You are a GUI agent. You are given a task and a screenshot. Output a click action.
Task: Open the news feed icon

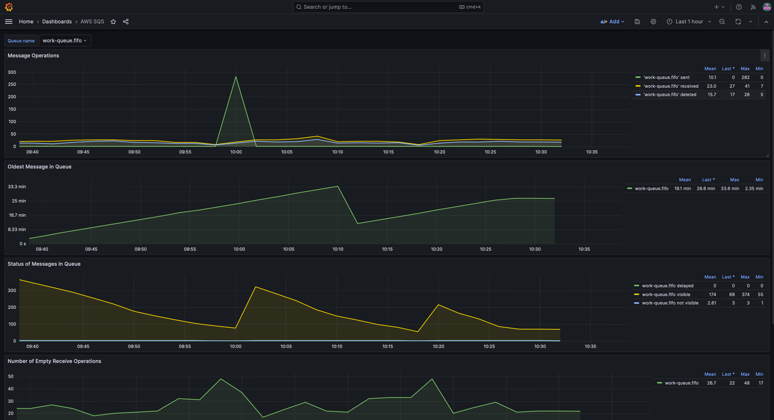click(753, 7)
